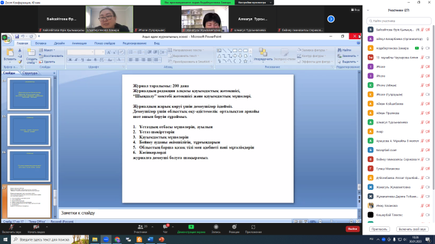Select the star shape in shapes gallery

click(x=245, y=61)
